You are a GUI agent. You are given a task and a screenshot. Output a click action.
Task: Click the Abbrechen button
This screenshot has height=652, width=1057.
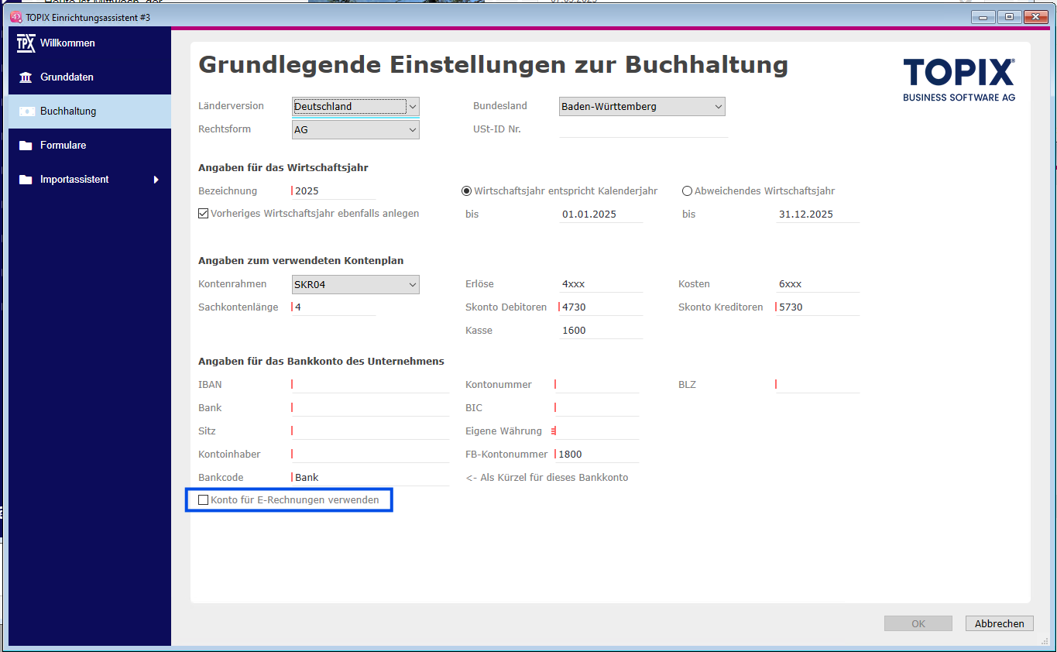[x=1000, y=623]
